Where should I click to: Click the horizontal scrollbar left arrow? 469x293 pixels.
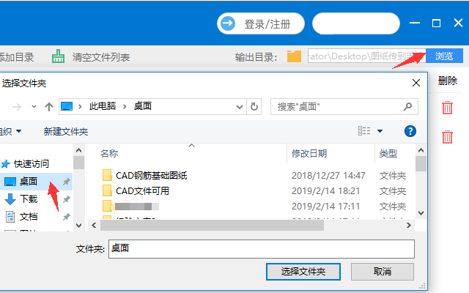click(x=94, y=225)
